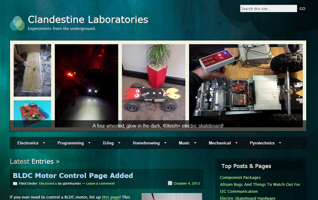Click the calendar icon next to post date

tap(170, 183)
